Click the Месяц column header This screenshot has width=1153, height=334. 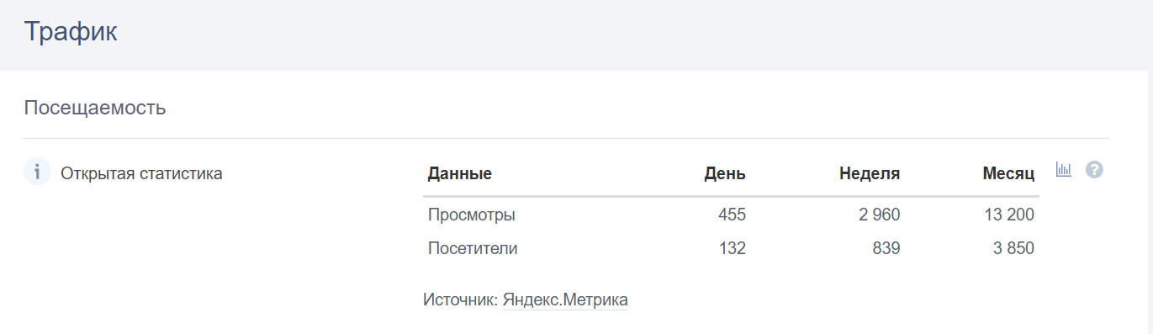point(1008,174)
